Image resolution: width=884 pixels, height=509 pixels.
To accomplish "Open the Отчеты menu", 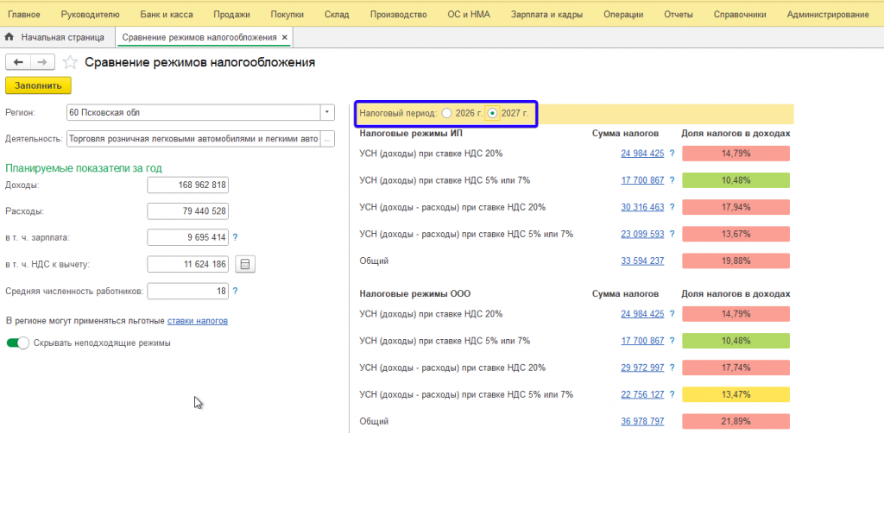I will point(679,15).
